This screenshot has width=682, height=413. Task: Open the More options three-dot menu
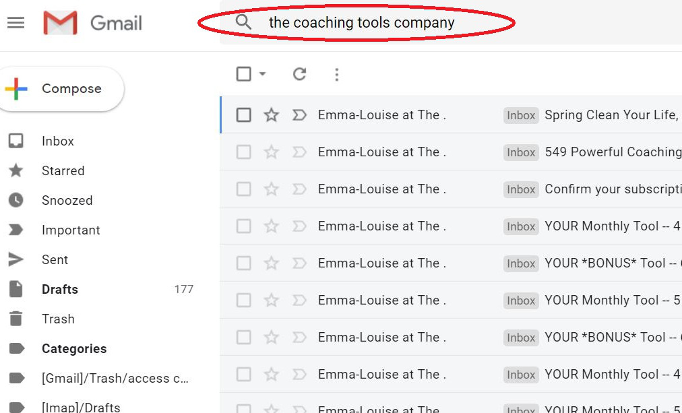click(337, 75)
